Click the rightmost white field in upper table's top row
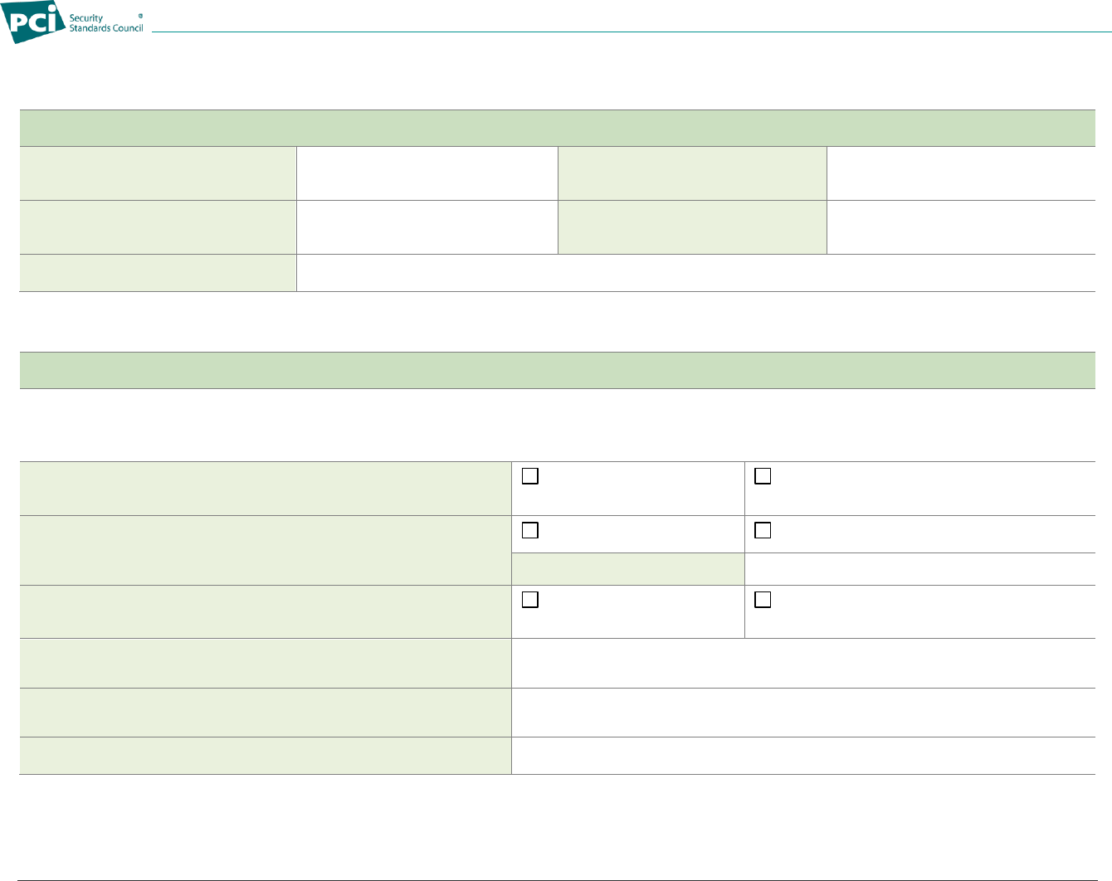 pos(960,173)
